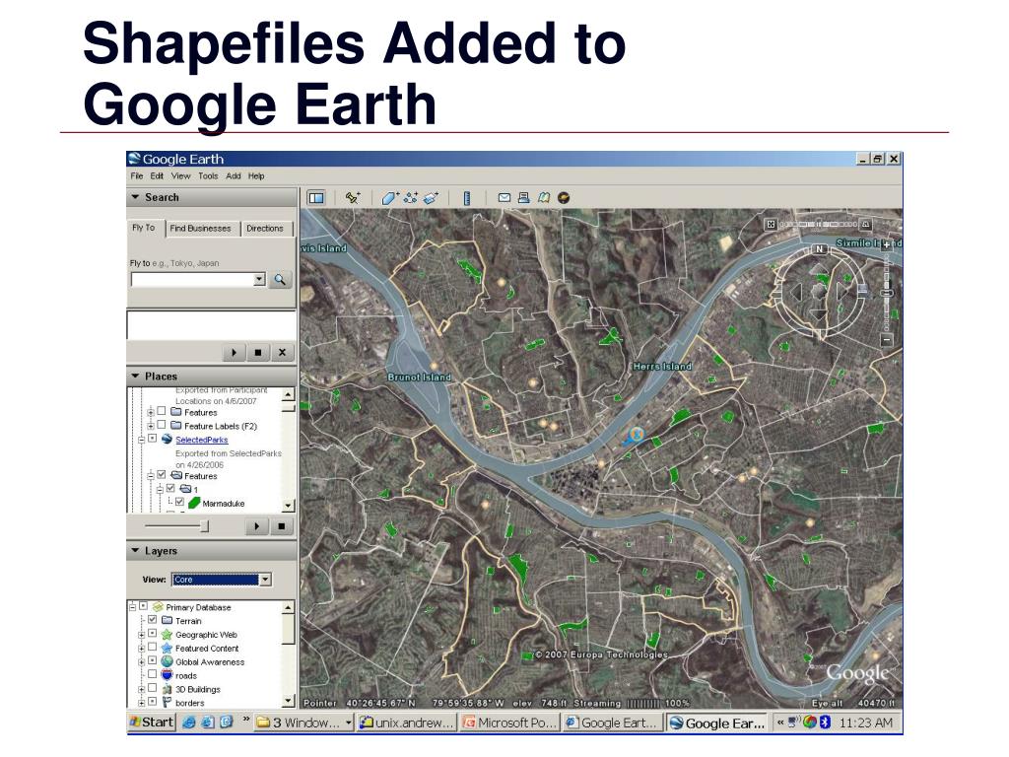The image size is (1009, 757).
Task: Open the View menu
Action: point(181,175)
